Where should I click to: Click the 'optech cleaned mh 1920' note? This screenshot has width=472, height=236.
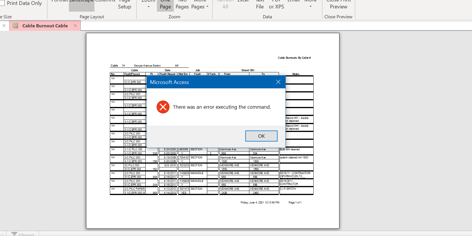[x=294, y=158]
